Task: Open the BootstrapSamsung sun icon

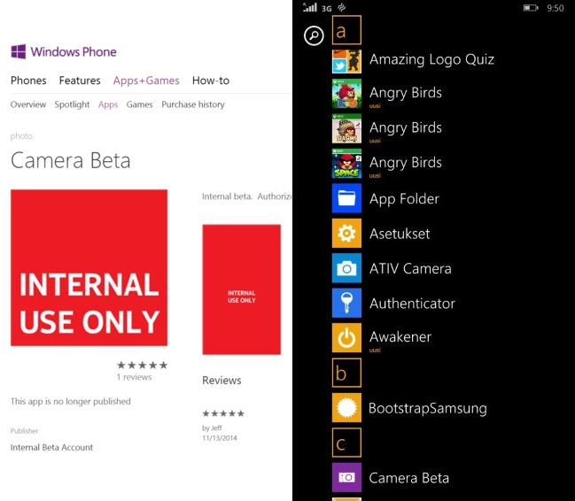Action: tap(346, 408)
